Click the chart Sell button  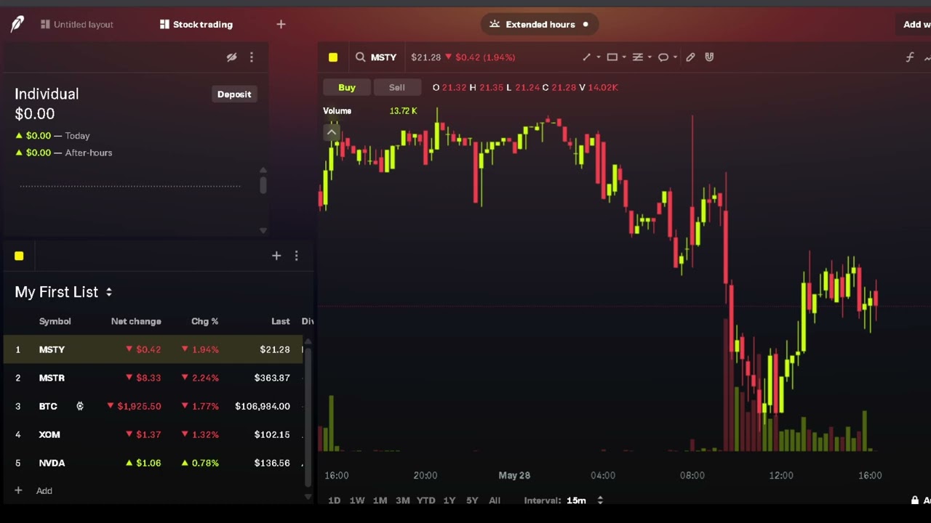pyautogui.click(x=396, y=87)
